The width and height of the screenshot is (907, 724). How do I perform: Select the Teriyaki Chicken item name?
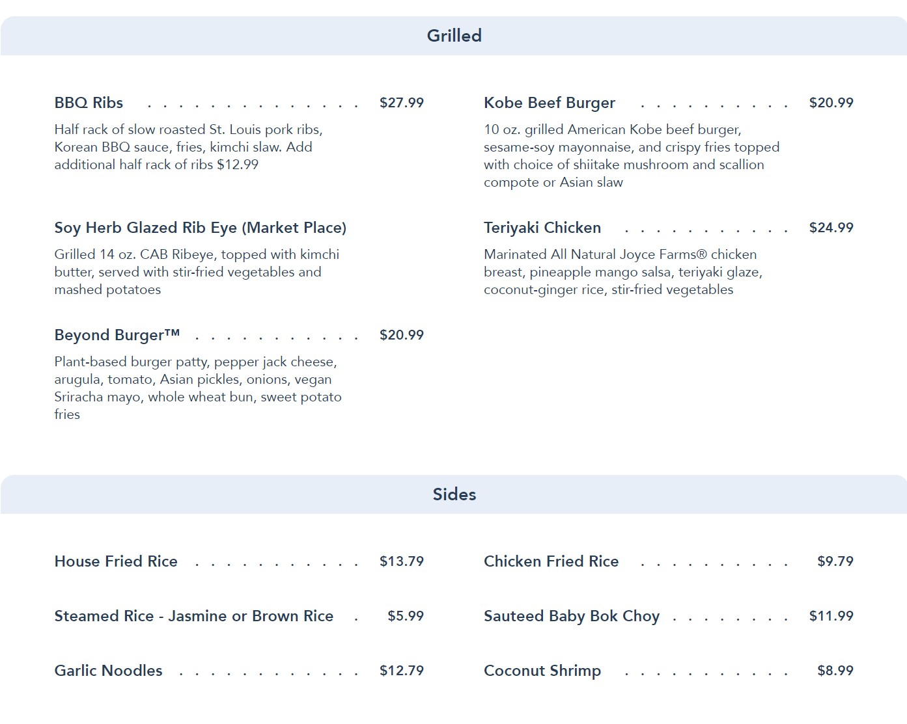tap(542, 228)
